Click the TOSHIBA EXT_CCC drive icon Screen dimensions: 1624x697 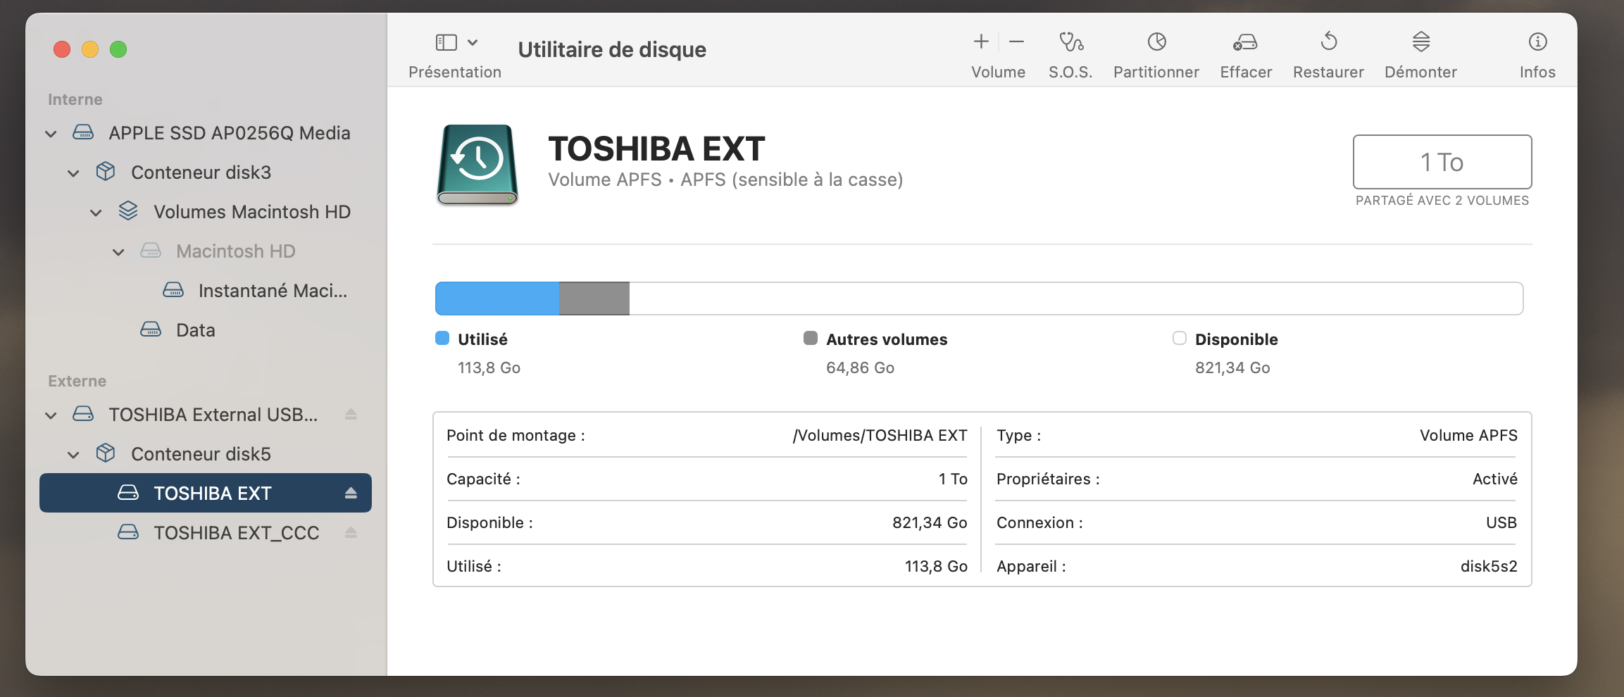point(128,532)
